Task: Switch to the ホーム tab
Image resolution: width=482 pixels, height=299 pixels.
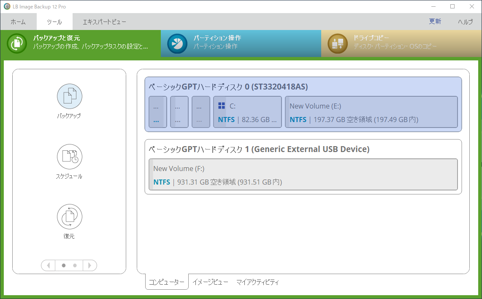Action: 18,22
